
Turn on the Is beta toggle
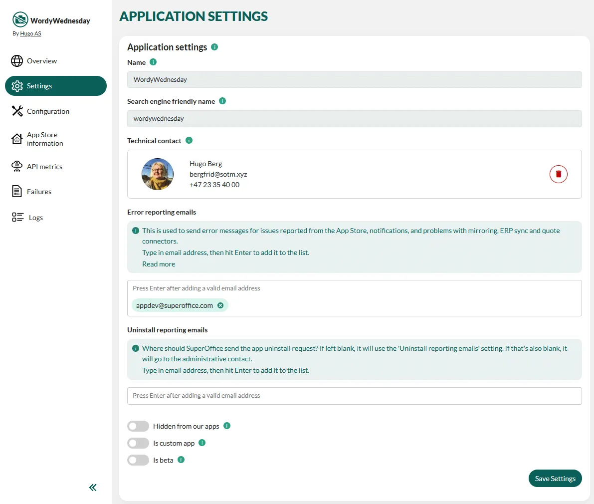(x=138, y=460)
